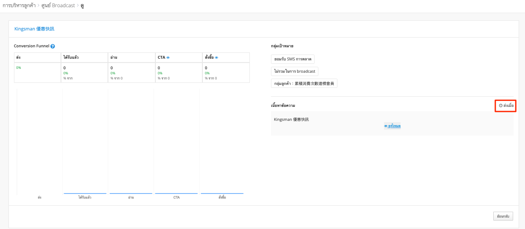Screen dimensions: 525x229
Task: Click the Kingsman 優惠快訊 panel title
Action: [34, 29]
